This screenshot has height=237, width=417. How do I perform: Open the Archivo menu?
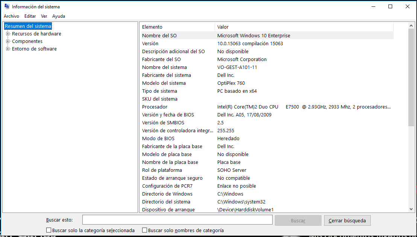(11, 16)
